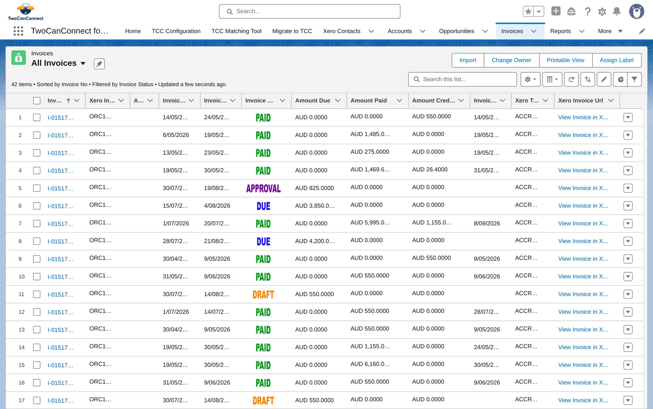Open row actions menu for row 5
This screenshot has height=409, width=653.
tap(628, 188)
